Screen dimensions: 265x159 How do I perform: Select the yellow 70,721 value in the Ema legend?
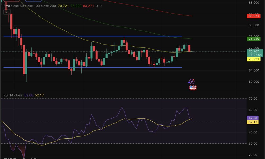click(63, 6)
